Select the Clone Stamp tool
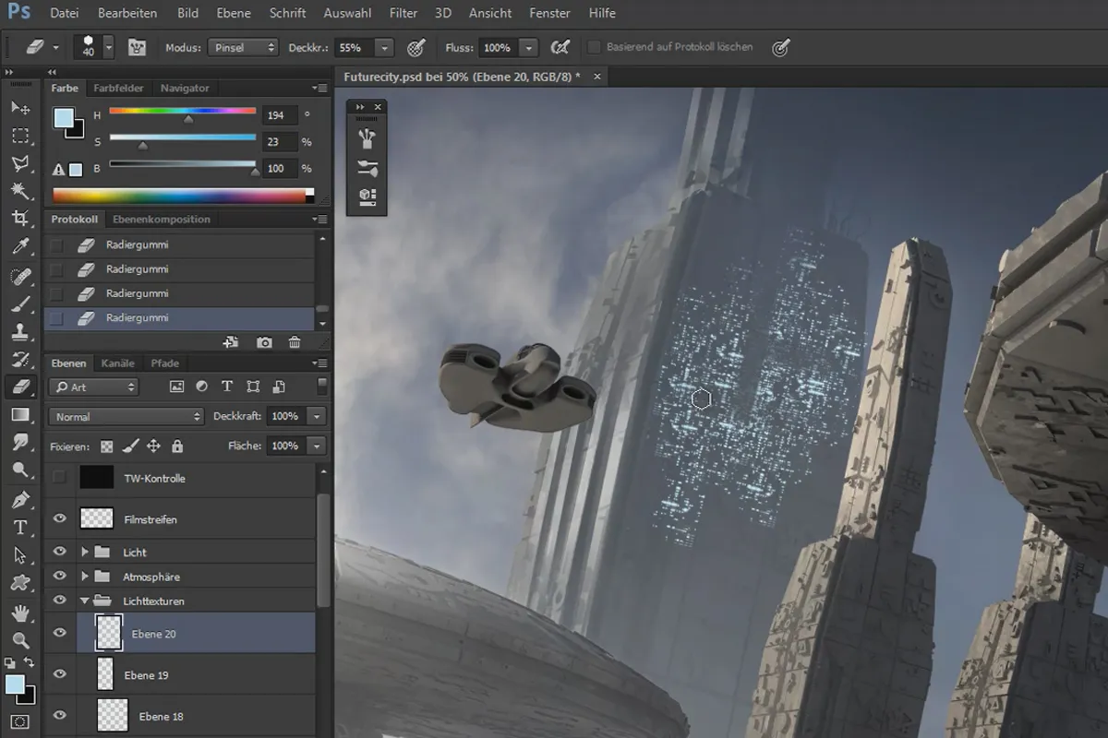The height and width of the screenshot is (738, 1108). click(19, 331)
